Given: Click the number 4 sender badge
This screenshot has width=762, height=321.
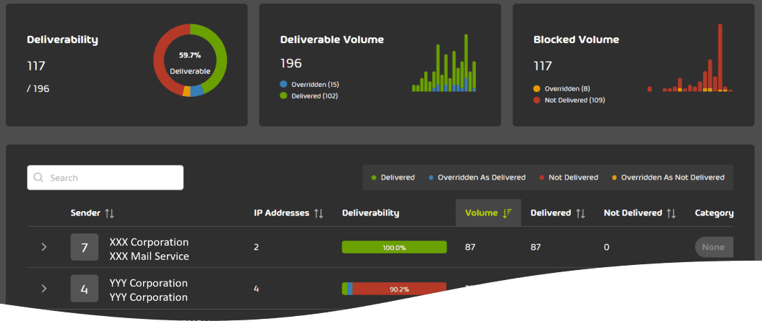Looking at the screenshot, I should 84,289.
